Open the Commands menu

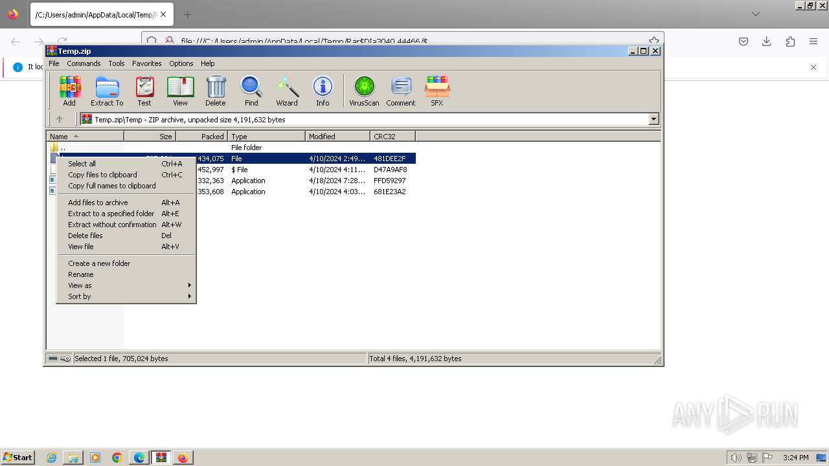(x=84, y=63)
